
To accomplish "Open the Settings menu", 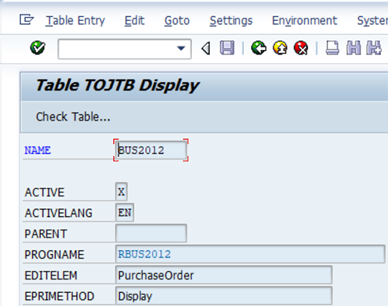I will 231,20.
